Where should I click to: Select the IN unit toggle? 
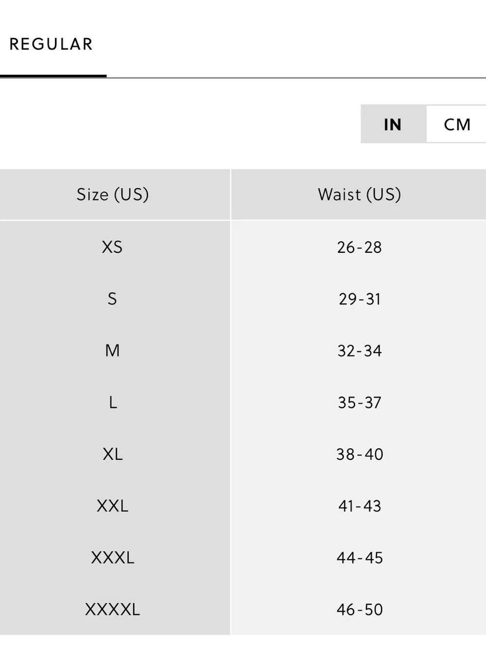[393, 124]
